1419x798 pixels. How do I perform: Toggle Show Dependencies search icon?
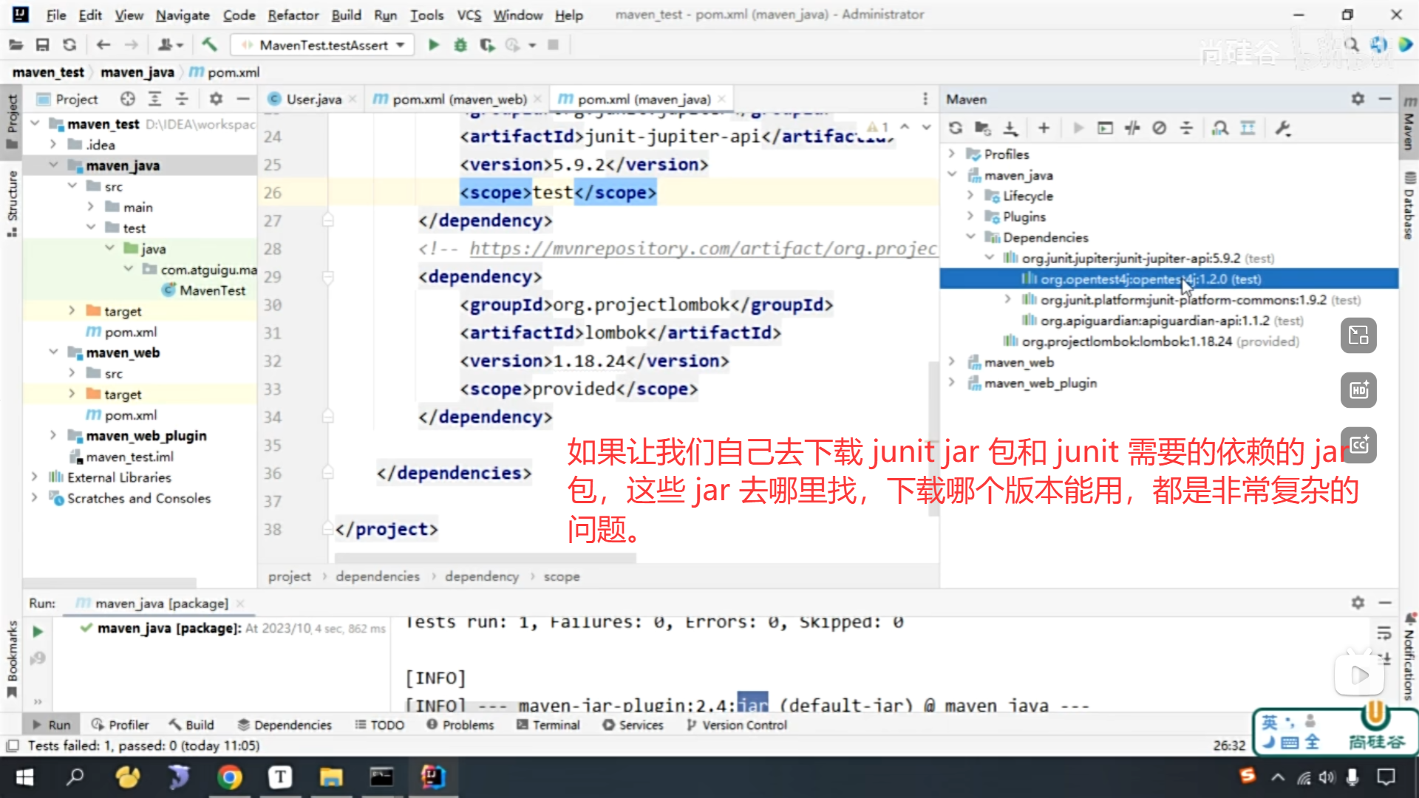pyautogui.click(x=1220, y=128)
